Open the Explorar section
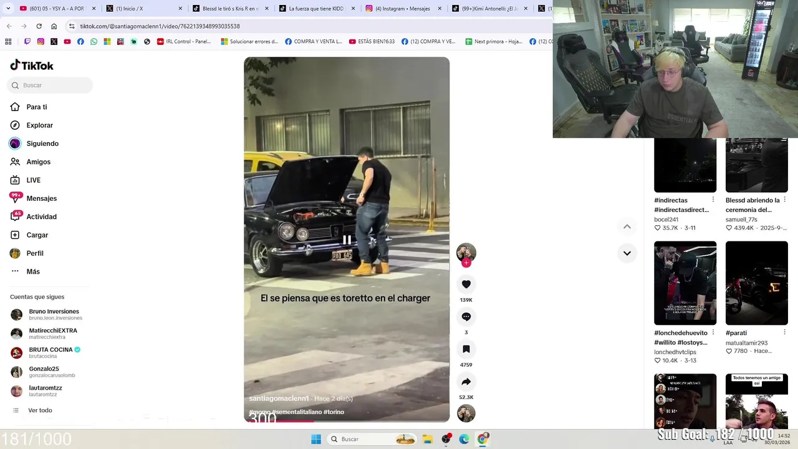798x449 pixels. click(x=32, y=125)
